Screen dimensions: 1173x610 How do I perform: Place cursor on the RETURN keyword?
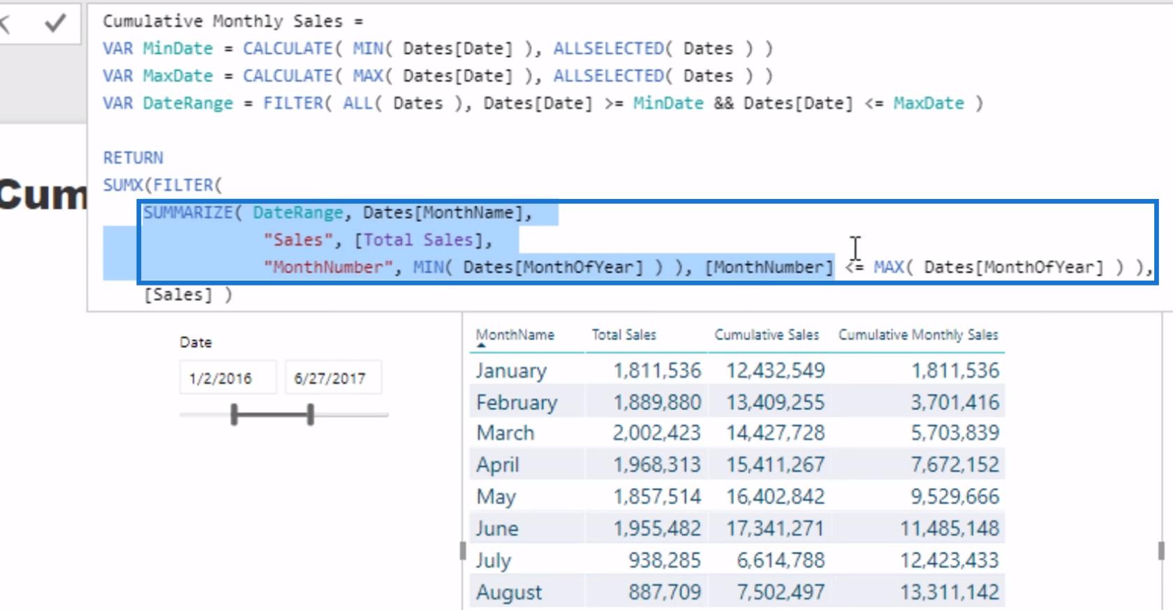pyautogui.click(x=133, y=158)
